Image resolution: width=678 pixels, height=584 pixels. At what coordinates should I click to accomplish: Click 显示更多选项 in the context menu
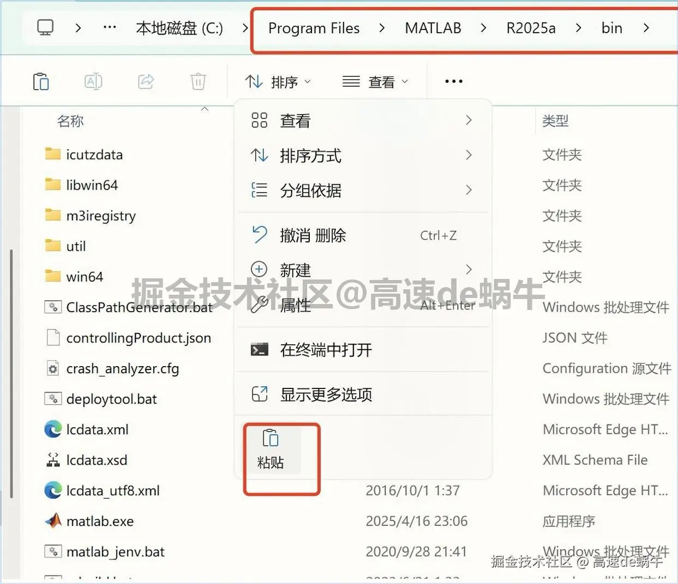point(325,394)
